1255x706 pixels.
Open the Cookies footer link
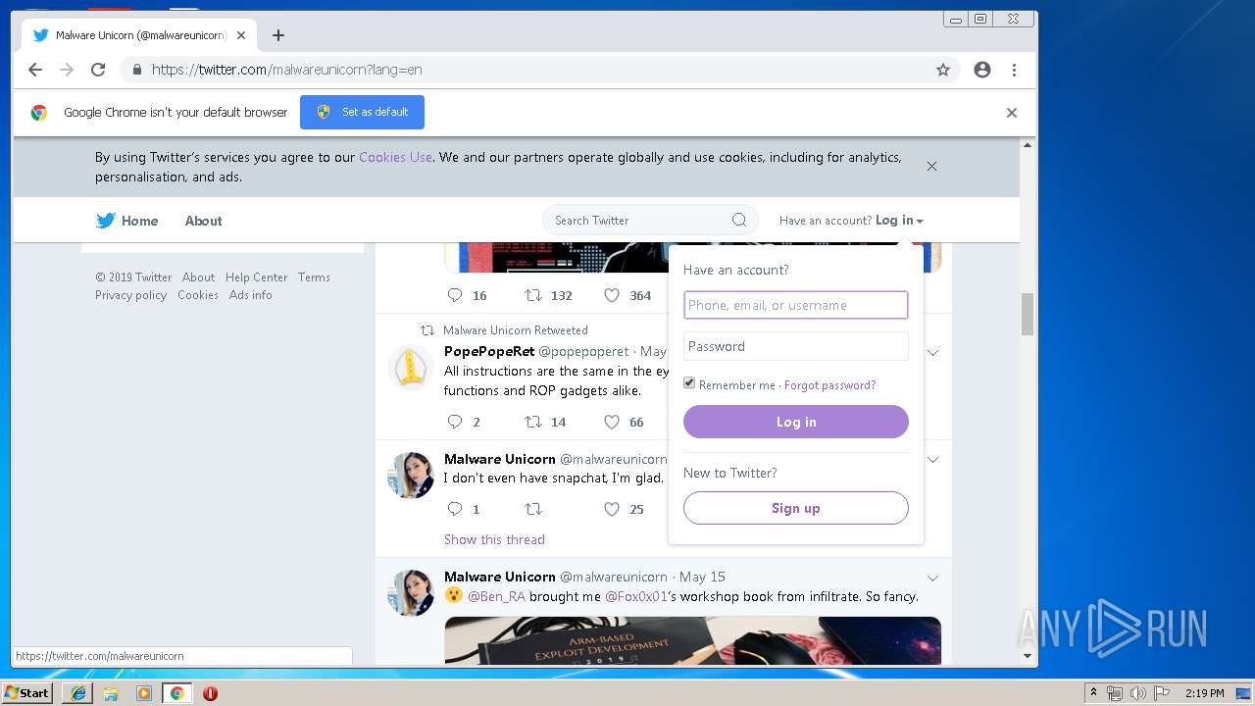198,295
